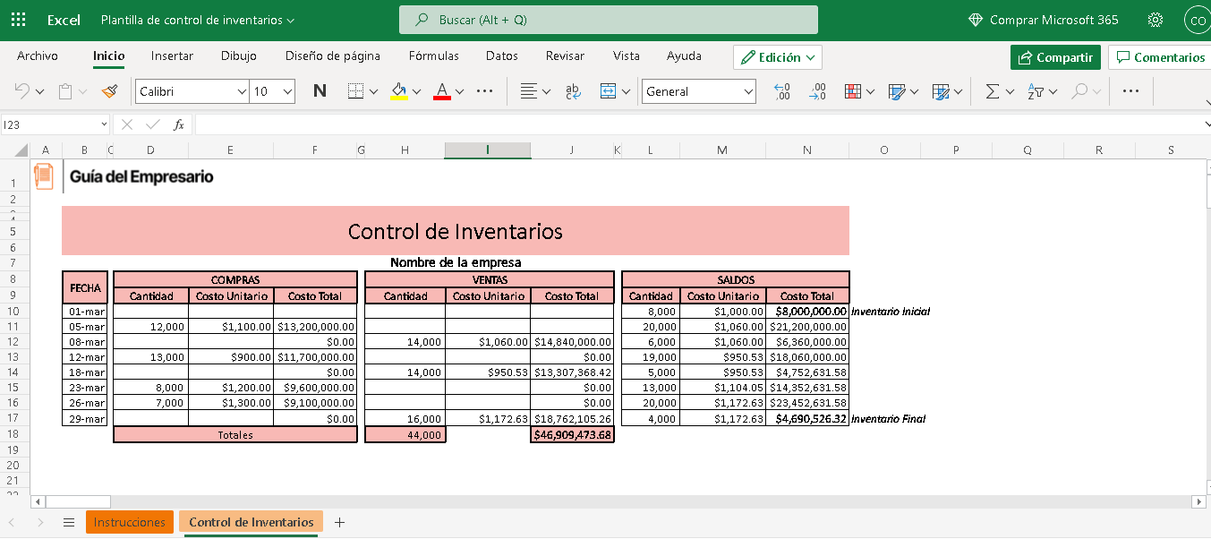Screen dimensions: 1211x539
Task: Open the font name dropdown
Action: click(242, 90)
